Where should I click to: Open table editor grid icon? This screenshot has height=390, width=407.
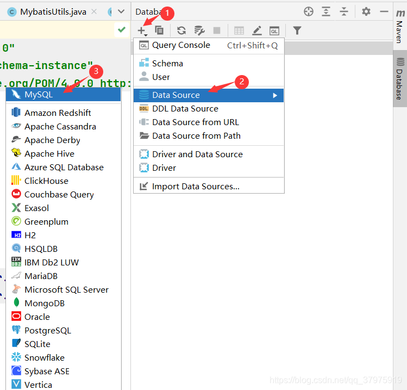239,30
